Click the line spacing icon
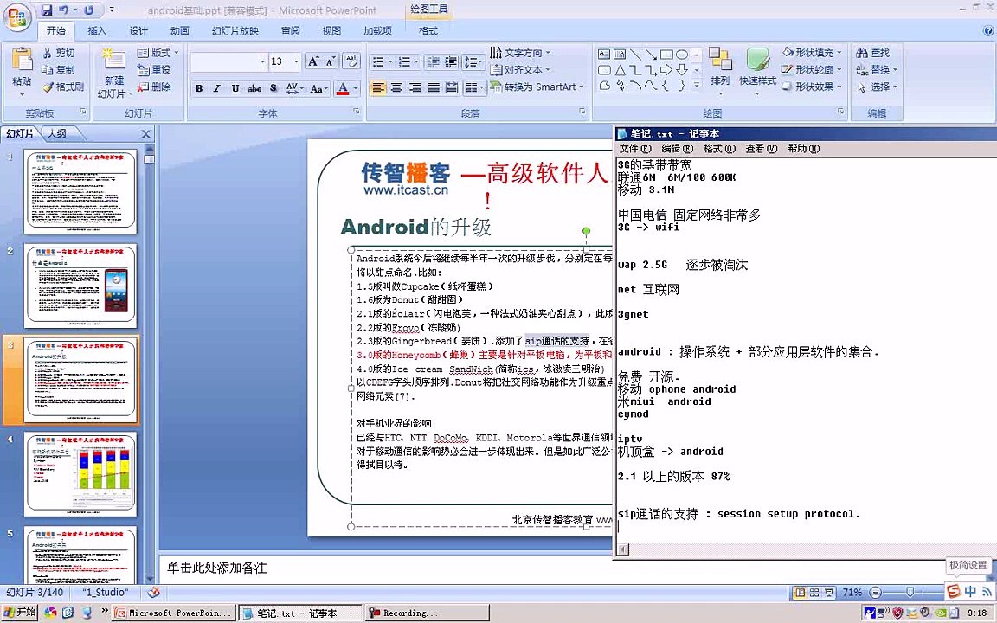This screenshot has height=623, width=997. tap(471, 61)
